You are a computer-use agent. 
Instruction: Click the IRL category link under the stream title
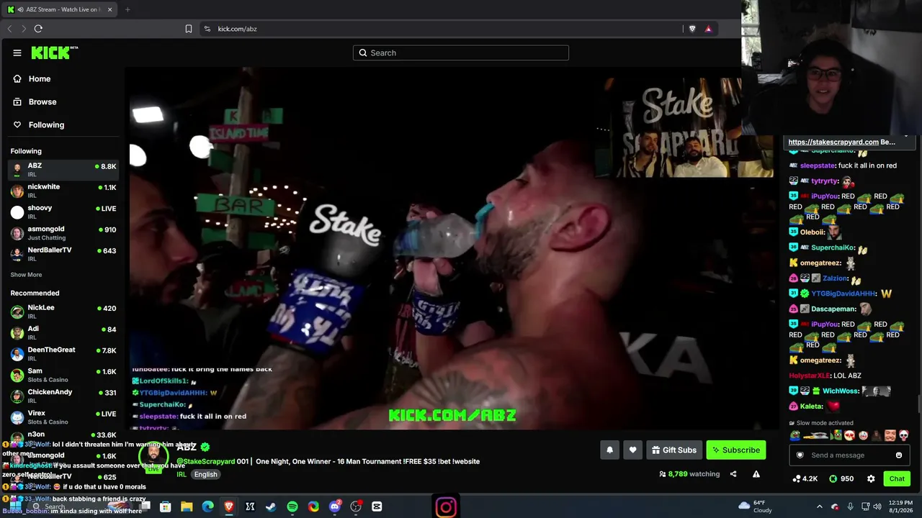182,475
